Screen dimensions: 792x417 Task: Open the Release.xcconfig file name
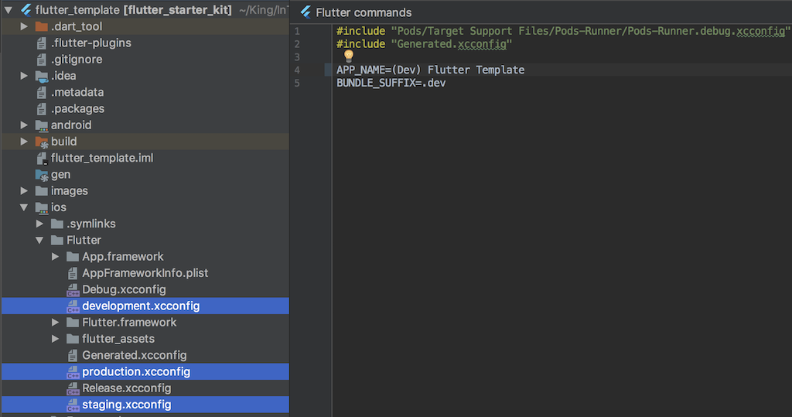tap(126, 388)
